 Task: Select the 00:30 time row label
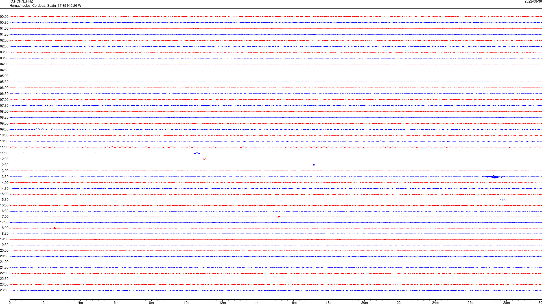tap(4, 23)
